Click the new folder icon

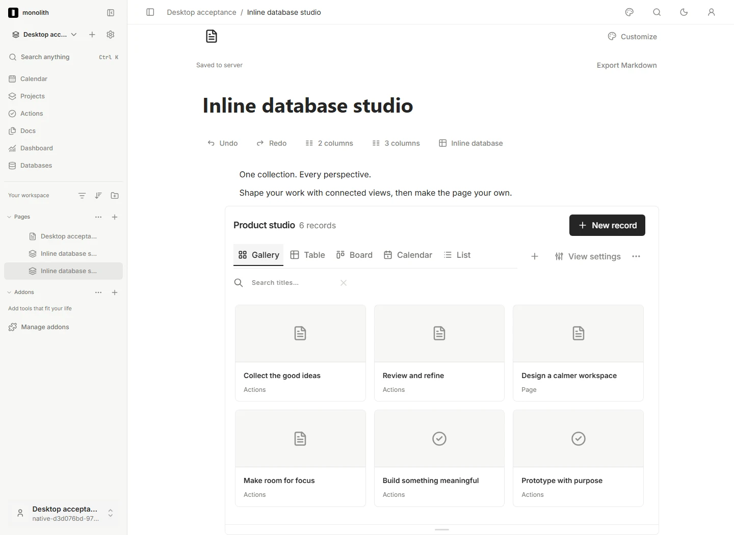click(x=115, y=196)
